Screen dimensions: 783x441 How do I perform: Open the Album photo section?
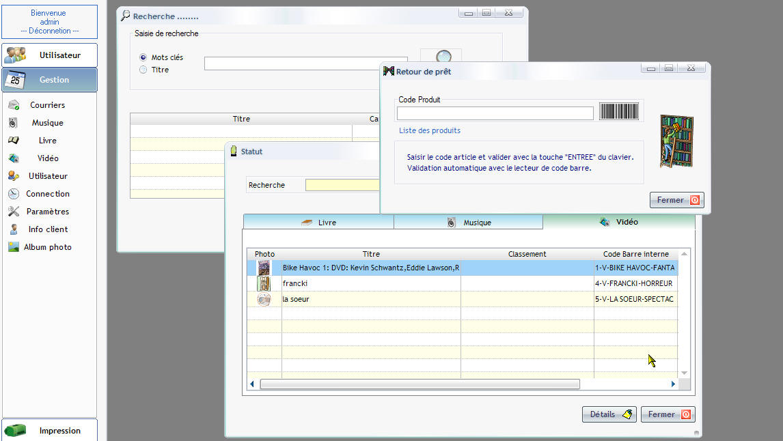[x=47, y=247]
